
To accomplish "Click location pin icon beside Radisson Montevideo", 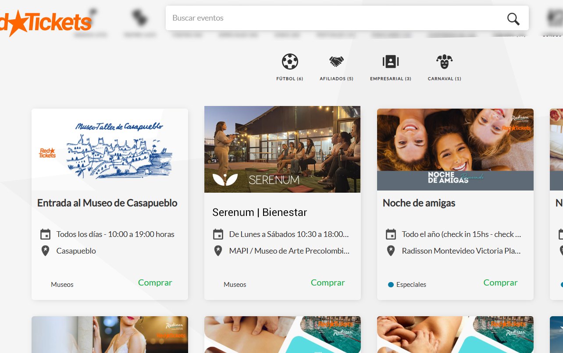I will coord(391,251).
